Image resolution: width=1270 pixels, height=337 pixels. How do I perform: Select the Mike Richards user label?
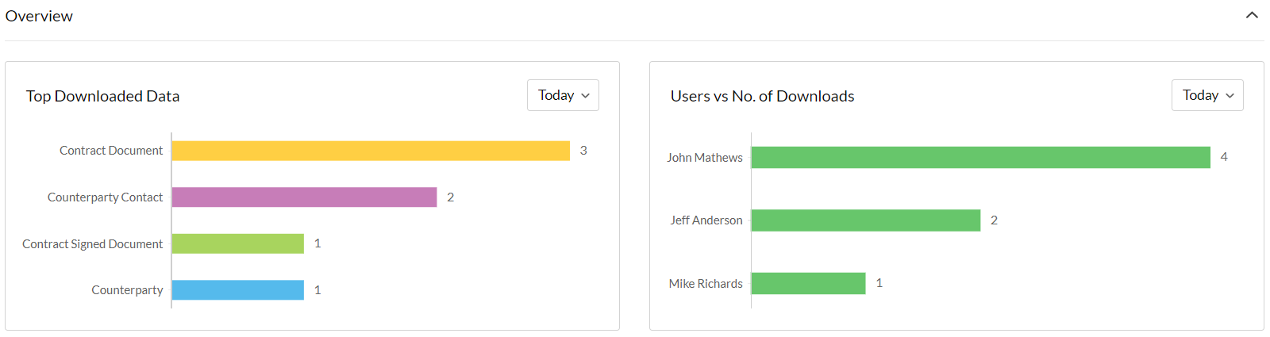click(x=706, y=284)
